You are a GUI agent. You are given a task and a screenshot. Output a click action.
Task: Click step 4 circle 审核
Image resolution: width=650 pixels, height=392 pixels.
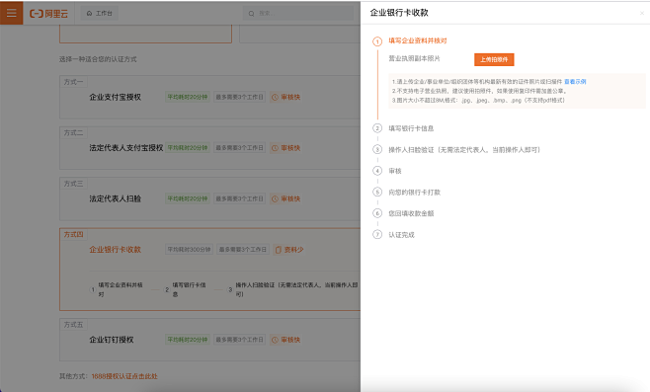pyautogui.click(x=377, y=171)
